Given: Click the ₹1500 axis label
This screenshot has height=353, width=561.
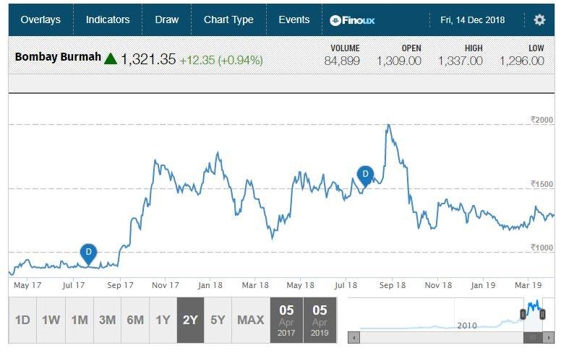Looking at the screenshot, I should (541, 184).
